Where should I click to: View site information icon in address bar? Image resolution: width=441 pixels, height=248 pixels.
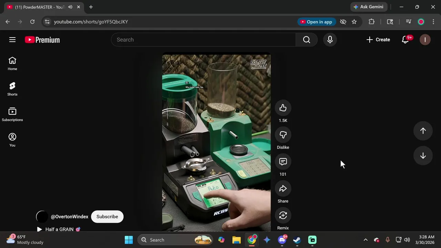tap(47, 22)
